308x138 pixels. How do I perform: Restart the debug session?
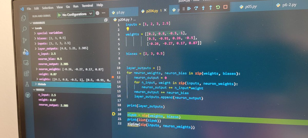pos(218,7)
